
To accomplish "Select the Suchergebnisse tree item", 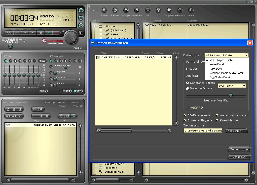I will (x=115, y=172).
